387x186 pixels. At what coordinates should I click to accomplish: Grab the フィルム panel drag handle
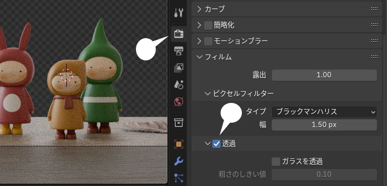pos(374,57)
